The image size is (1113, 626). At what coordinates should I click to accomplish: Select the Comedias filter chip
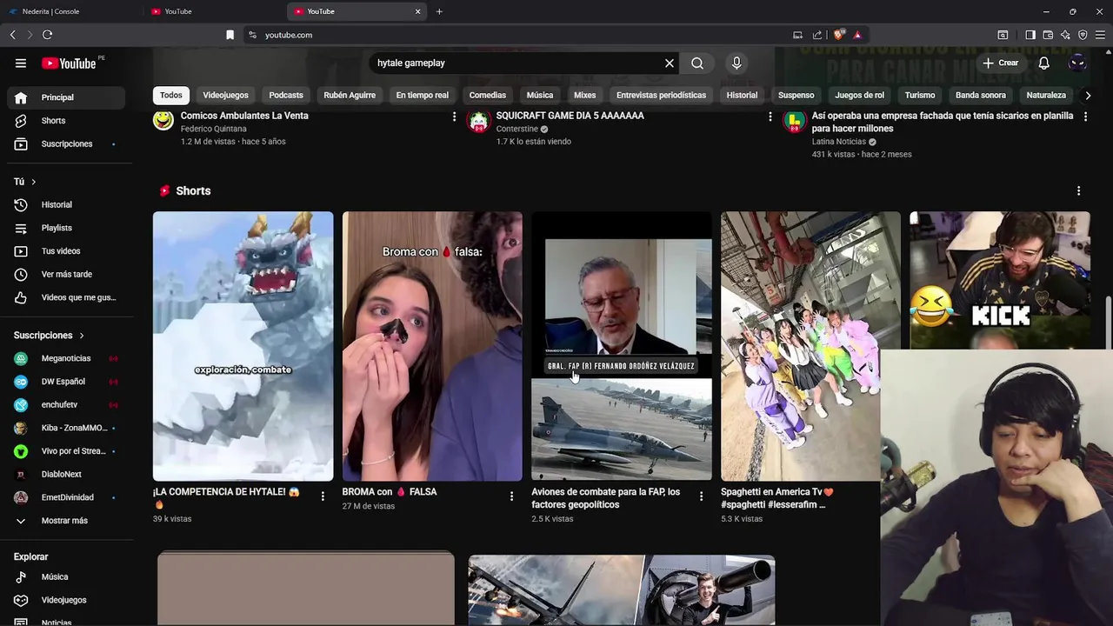tap(487, 95)
